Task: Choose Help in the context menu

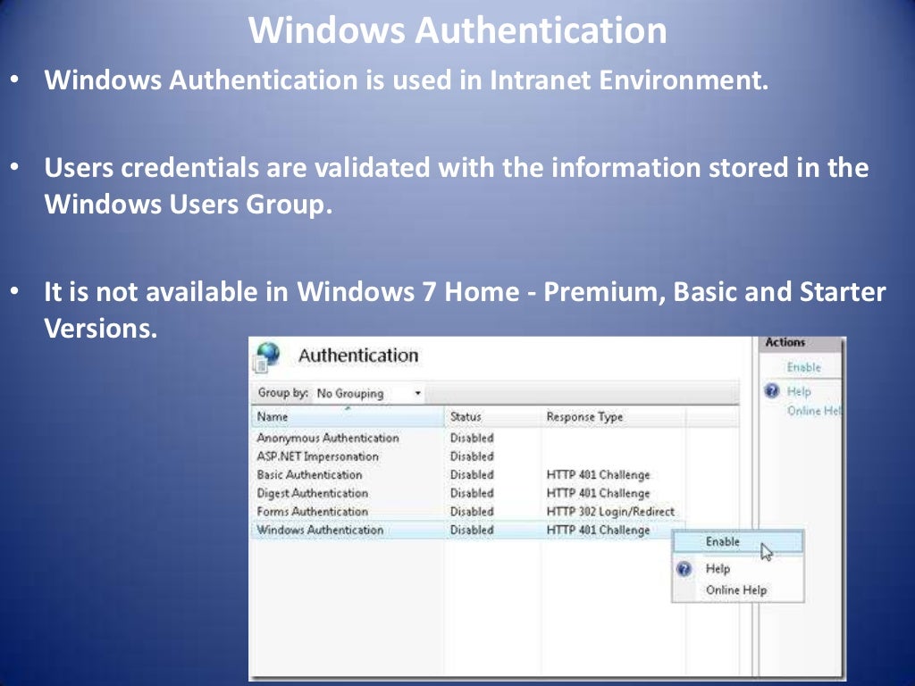Action: [x=718, y=569]
